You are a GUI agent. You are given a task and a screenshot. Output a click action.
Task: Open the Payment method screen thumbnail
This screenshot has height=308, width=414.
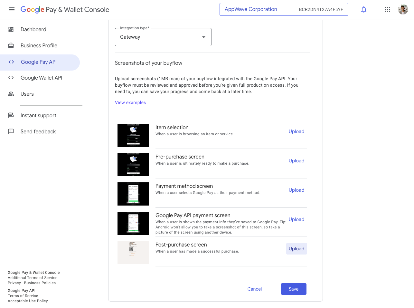click(x=133, y=194)
